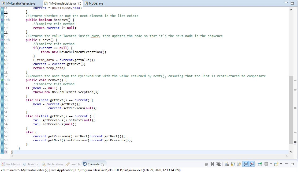Click the Remove Launch icon in Console

point(213,164)
